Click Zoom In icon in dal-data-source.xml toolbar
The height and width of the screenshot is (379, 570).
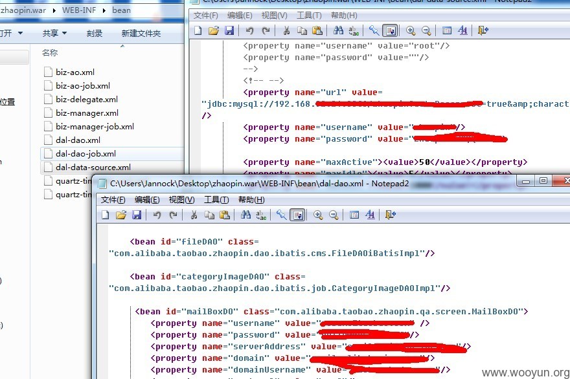[411, 31]
